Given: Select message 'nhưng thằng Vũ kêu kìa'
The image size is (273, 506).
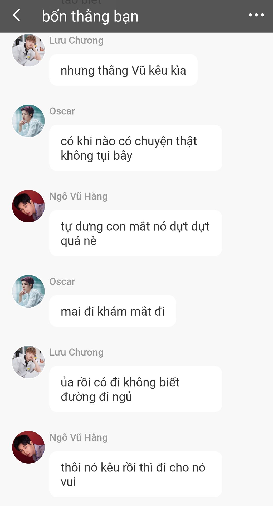Looking at the screenshot, I should pyautogui.click(x=123, y=70).
